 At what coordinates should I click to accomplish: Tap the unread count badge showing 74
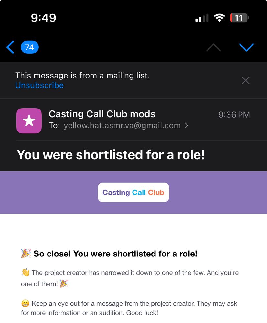pyautogui.click(x=29, y=47)
